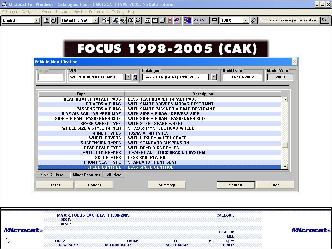Click the printer icon in toolbar

tap(54, 20)
